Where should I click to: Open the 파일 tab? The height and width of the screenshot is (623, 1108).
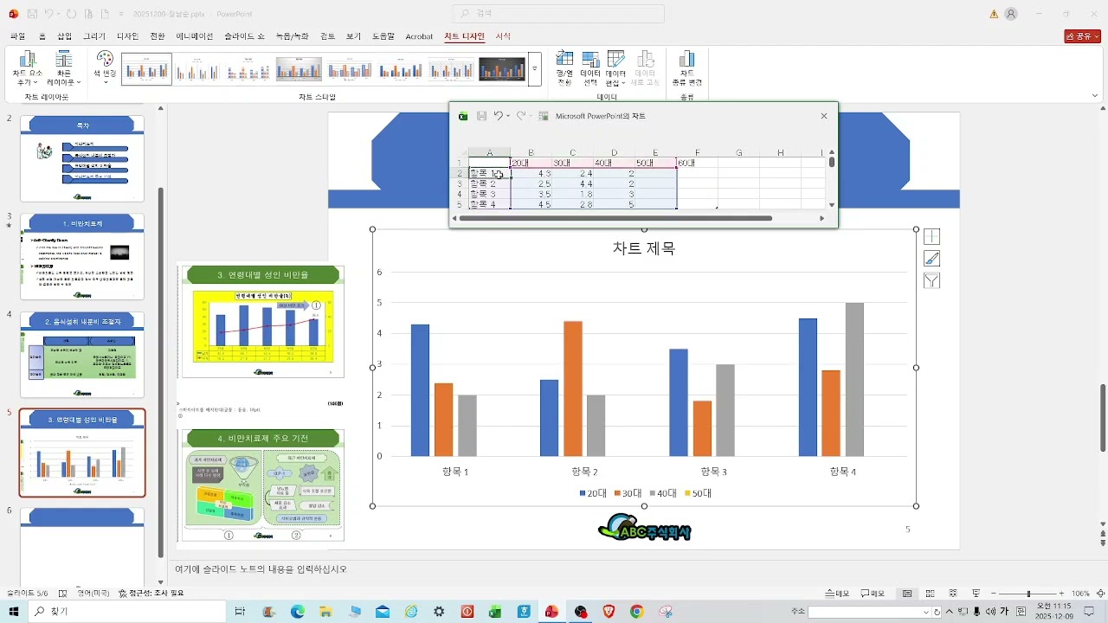(17, 36)
